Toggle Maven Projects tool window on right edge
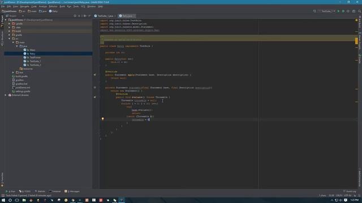362x203 pixels. [x=360, y=41]
